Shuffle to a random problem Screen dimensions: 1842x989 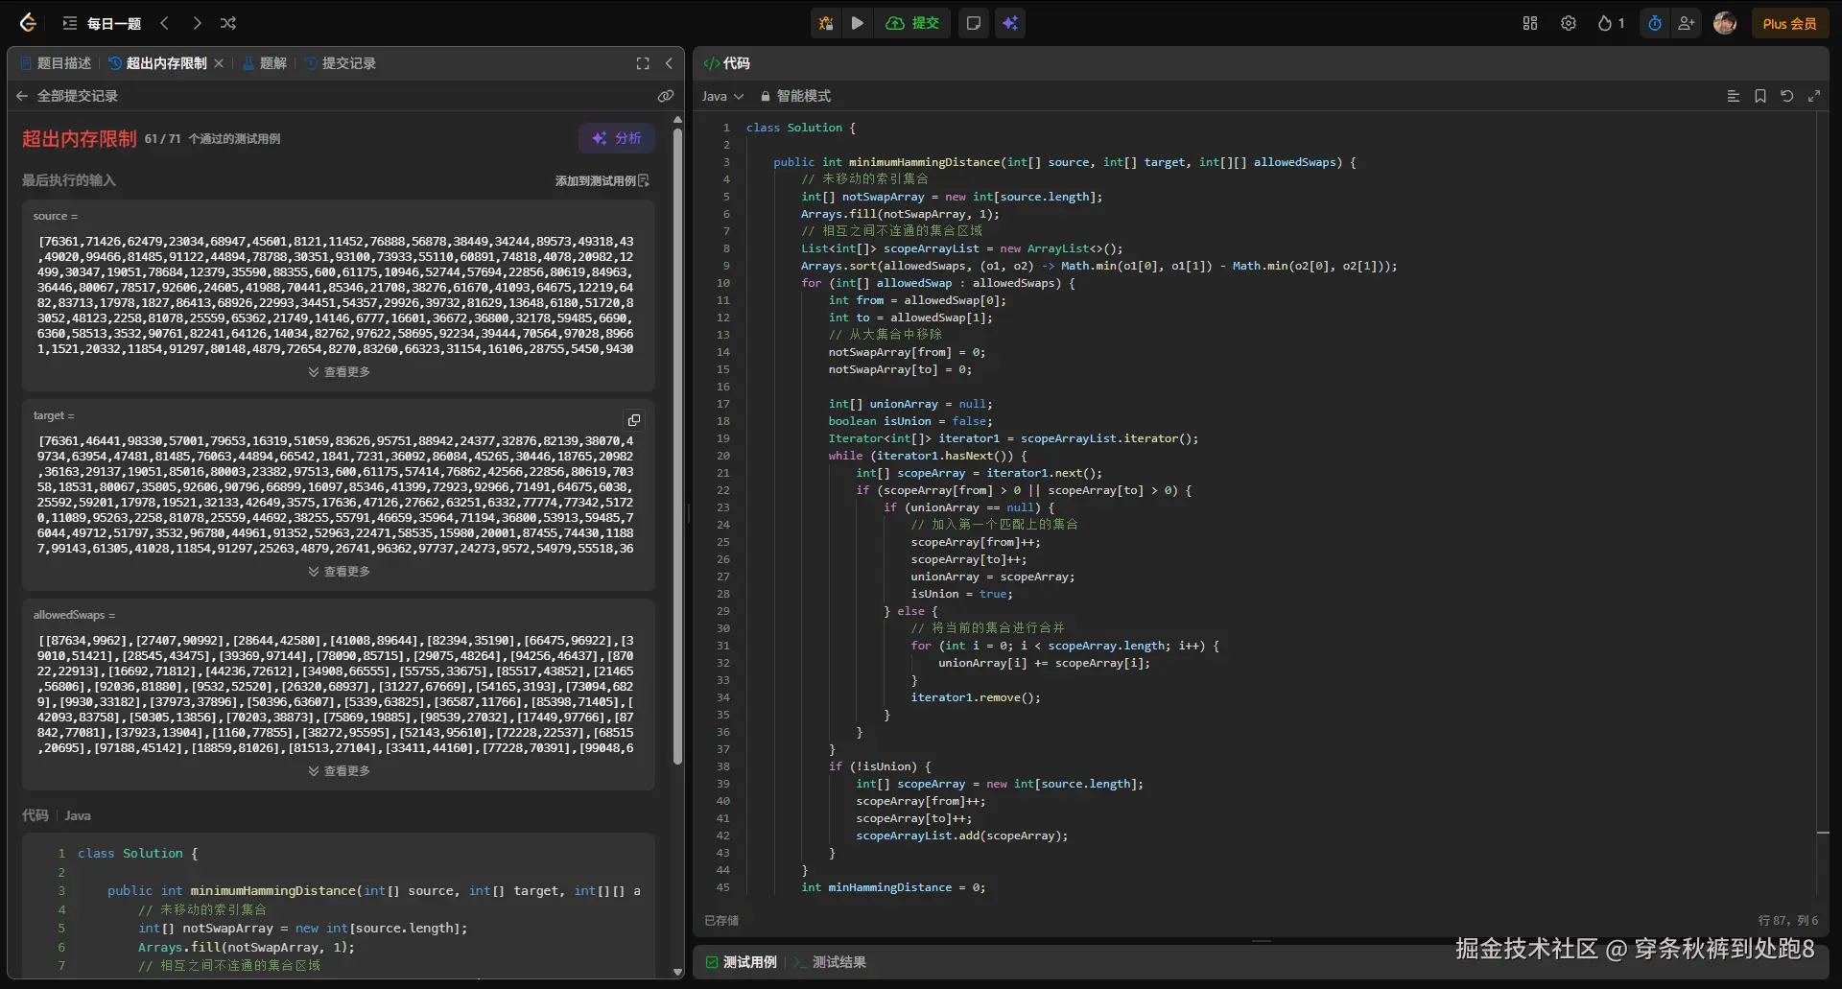[227, 23]
